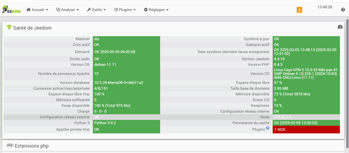Click the wrench icon beside Outils
Image resolution: width=349 pixels, height=153 pixels.
[x=89, y=10]
